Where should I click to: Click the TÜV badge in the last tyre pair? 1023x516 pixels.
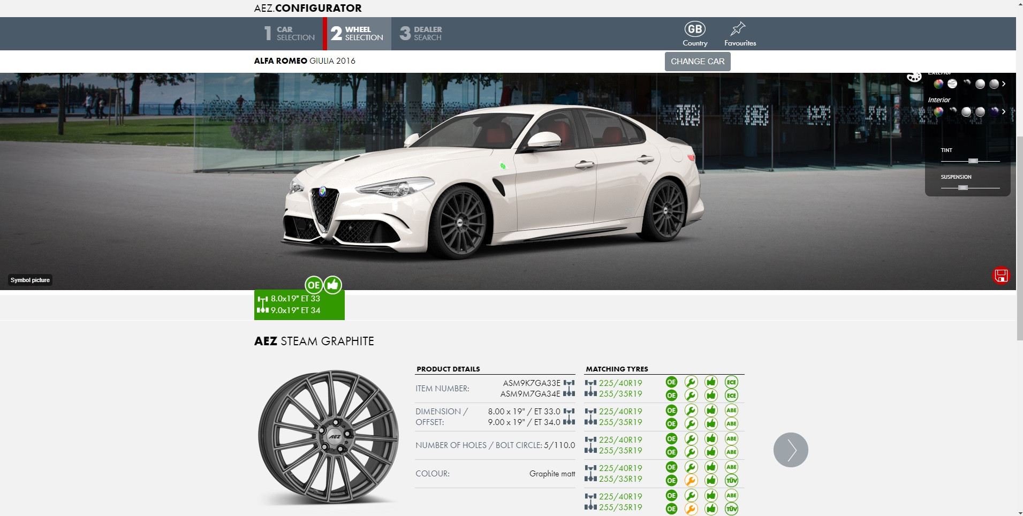[731, 509]
